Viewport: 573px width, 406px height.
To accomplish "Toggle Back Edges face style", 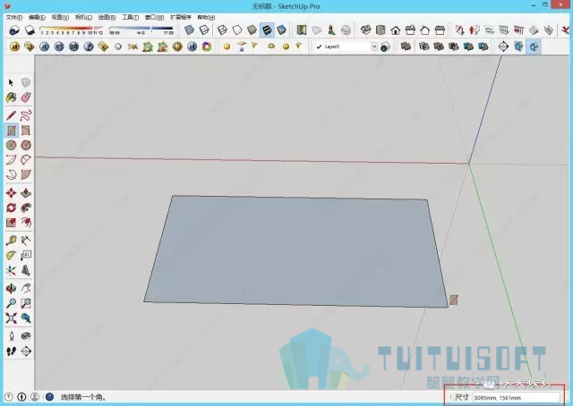I will click(204, 30).
